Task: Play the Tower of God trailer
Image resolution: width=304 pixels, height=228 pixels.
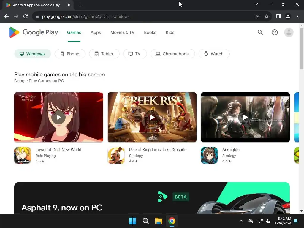Action: (58, 117)
